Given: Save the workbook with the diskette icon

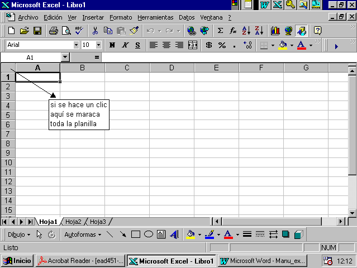Looking at the screenshot, I should 37,31.
